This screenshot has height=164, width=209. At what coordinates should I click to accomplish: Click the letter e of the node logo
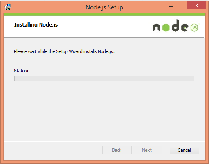coord(184,27)
